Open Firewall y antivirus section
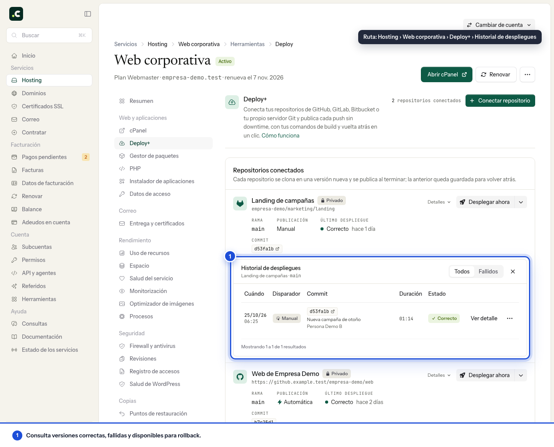The image size is (554, 447). coord(164,346)
